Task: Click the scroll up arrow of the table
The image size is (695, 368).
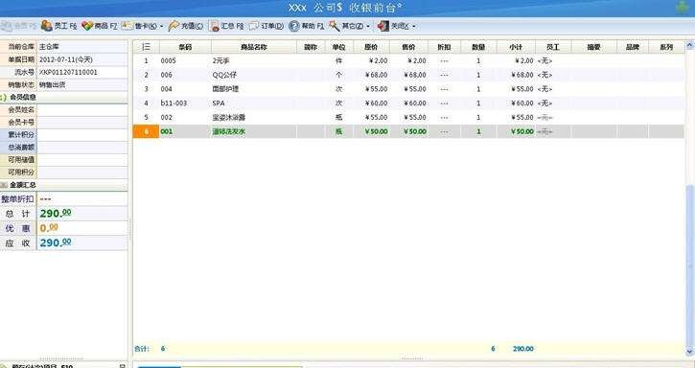Action: (689, 45)
